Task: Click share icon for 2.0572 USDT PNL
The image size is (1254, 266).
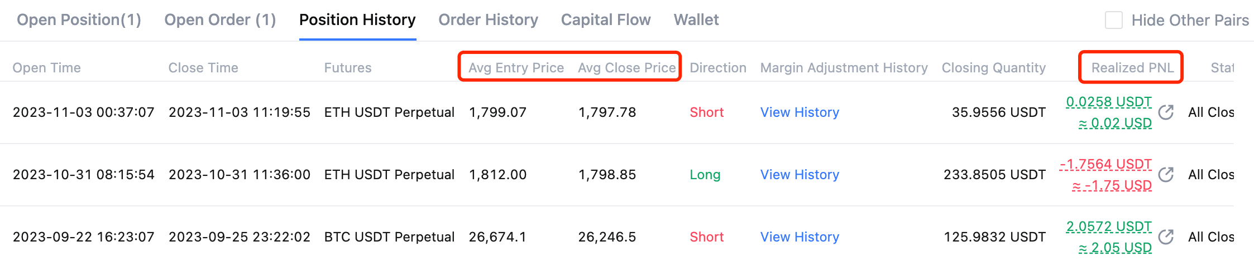Action: pos(1166,237)
